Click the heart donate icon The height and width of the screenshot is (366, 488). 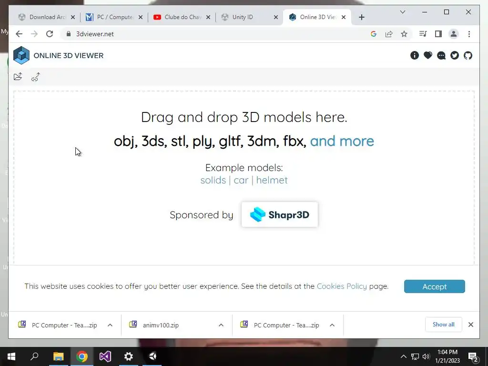(x=428, y=55)
